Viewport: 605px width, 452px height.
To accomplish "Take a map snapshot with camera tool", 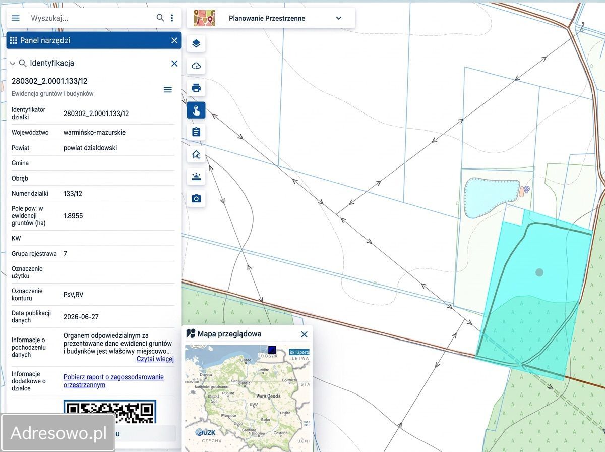I will coord(196,198).
